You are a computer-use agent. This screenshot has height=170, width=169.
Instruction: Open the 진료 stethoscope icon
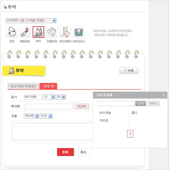point(12,32)
